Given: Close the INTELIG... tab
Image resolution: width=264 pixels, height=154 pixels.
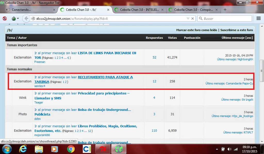Looking at the screenshot, I should pos(162,10).
